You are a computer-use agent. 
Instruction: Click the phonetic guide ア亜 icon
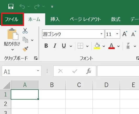click(x=128, y=46)
